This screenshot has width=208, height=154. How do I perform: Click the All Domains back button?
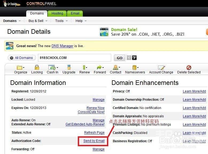point(22,58)
